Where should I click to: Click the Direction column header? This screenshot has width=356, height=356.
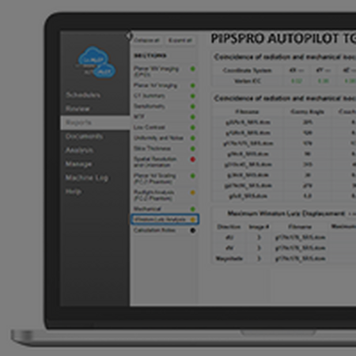[229, 227]
